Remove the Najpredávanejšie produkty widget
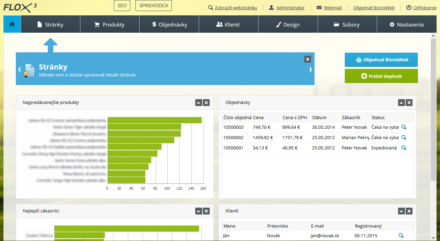This screenshot has height=241, width=440. coord(206,103)
